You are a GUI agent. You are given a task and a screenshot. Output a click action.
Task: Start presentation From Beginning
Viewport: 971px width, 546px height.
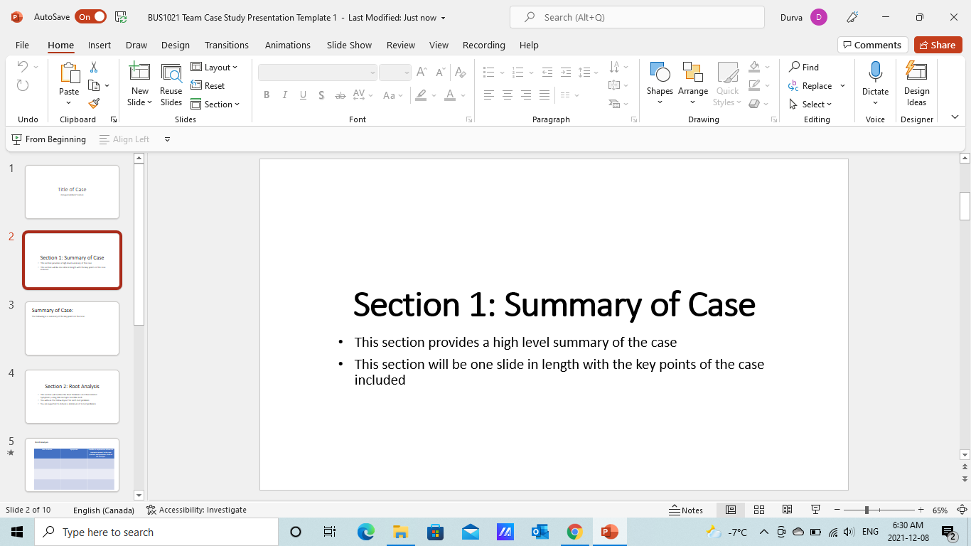click(x=49, y=139)
